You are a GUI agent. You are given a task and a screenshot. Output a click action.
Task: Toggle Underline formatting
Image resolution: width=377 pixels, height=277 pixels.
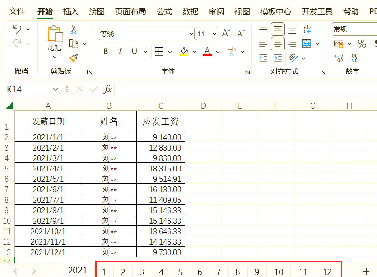pos(134,51)
